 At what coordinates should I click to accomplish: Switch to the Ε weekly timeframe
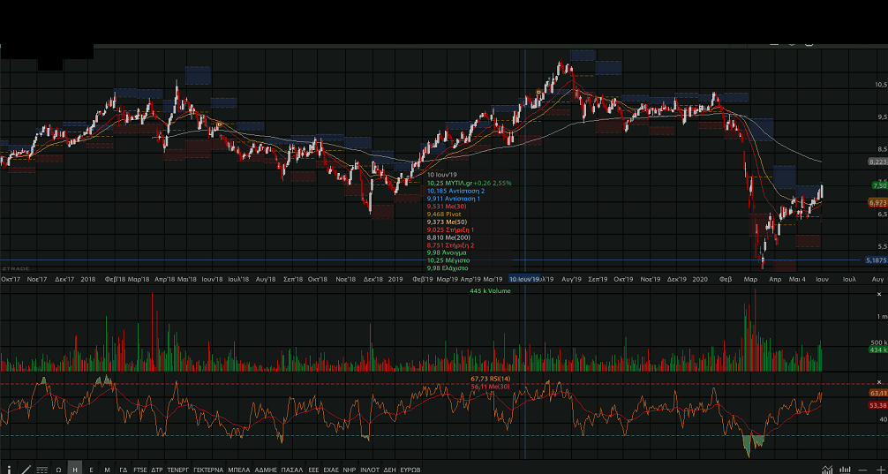click(91, 469)
